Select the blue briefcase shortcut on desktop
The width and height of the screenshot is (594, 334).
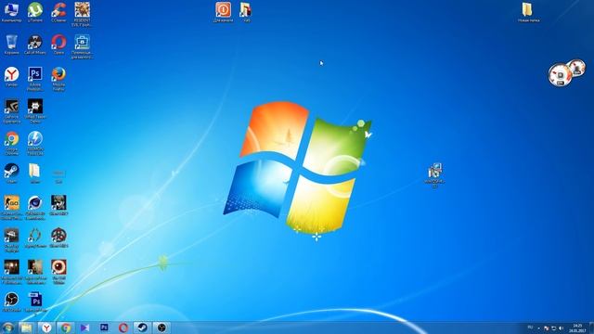tap(82, 47)
